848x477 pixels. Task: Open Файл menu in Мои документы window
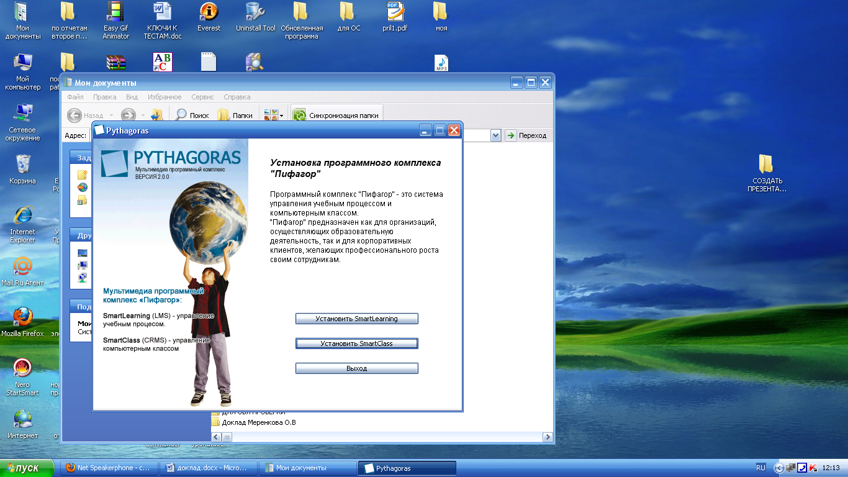(x=75, y=97)
